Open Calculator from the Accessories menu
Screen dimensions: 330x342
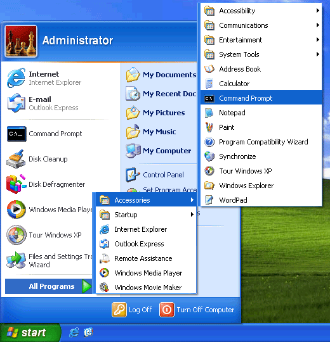click(x=261, y=84)
